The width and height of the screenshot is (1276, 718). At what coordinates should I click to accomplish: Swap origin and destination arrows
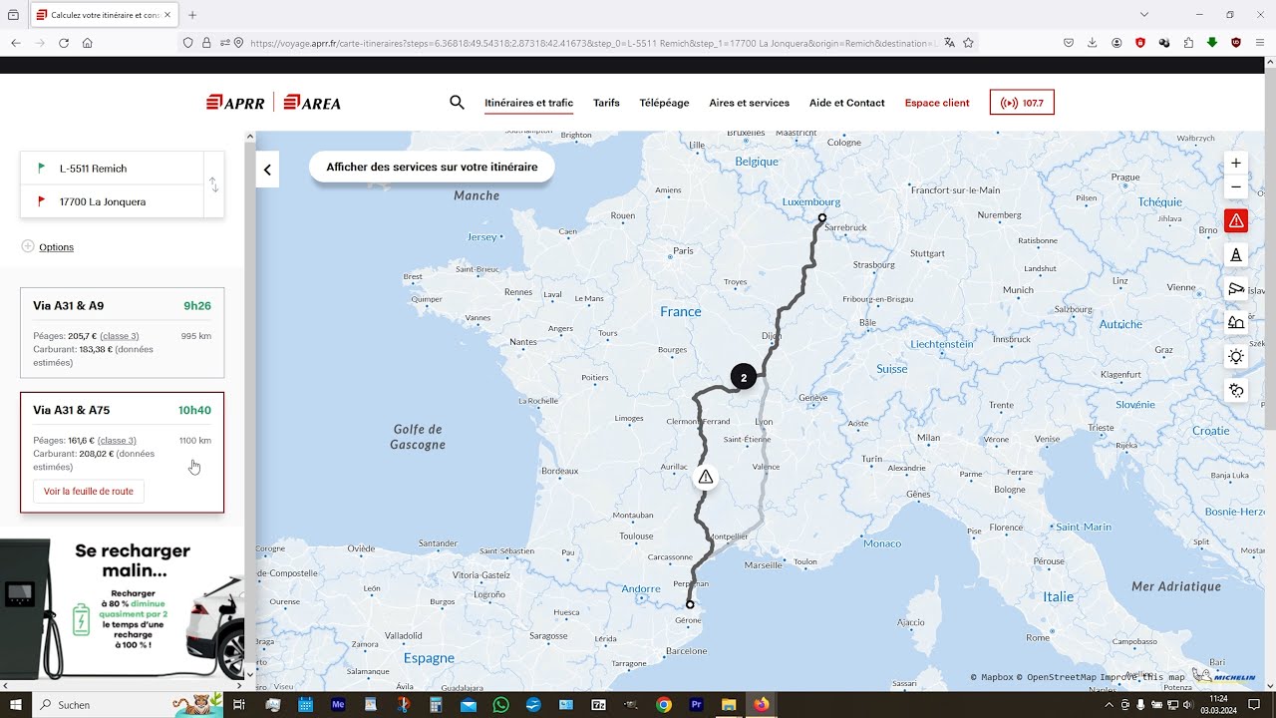pos(214,185)
